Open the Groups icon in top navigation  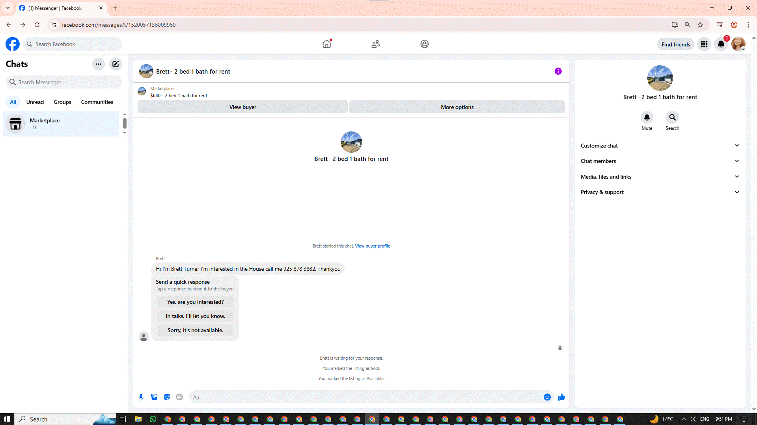point(425,44)
